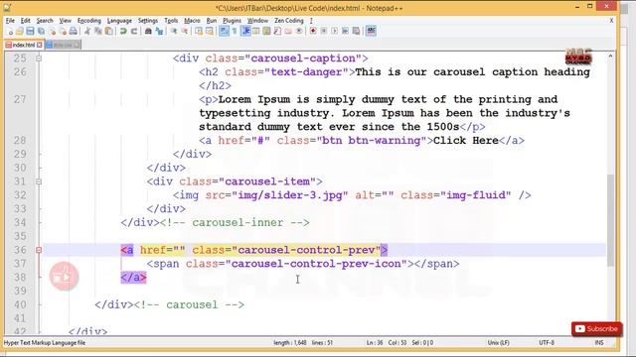
Task: Save the current recorded macro icon
Action: click(356, 31)
